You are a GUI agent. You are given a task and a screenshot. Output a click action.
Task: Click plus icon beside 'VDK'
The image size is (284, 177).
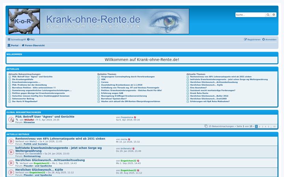click(x=99, y=79)
